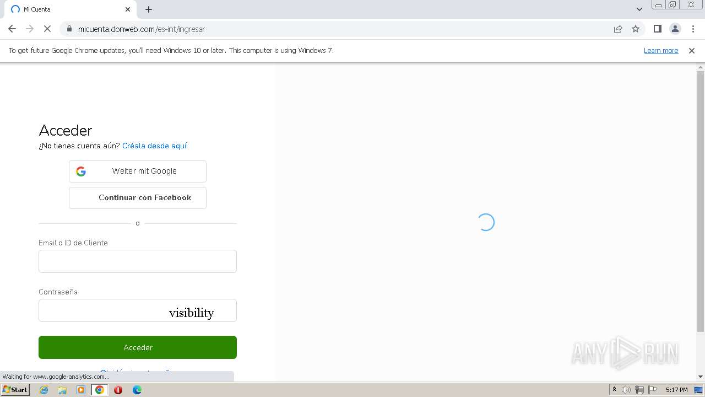Follow the Créala desde aquí link
The height and width of the screenshot is (397, 705).
click(155, 146)
